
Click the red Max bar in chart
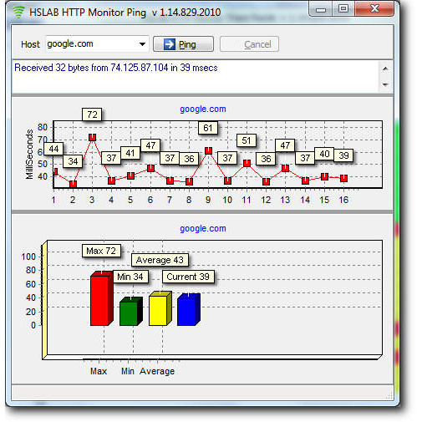tap(101, 298)
